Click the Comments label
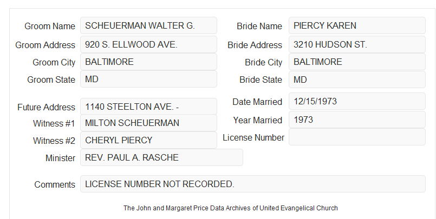 [x=55, y=184]
